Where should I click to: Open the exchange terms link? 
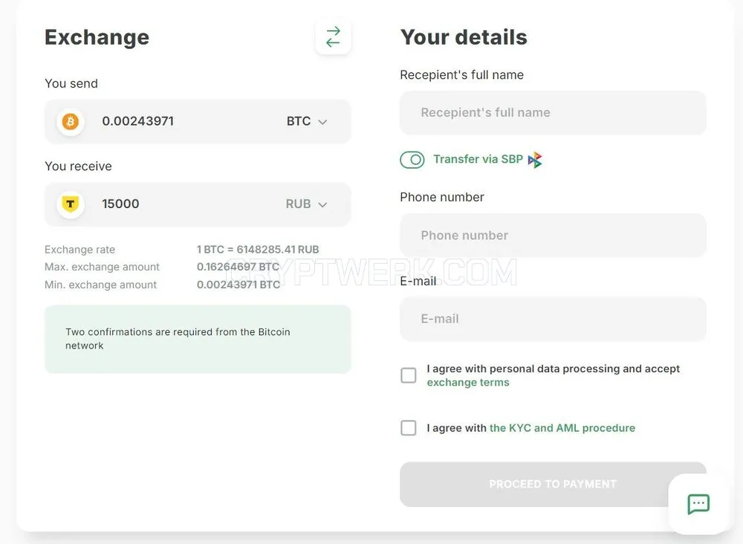coord(467,383)
